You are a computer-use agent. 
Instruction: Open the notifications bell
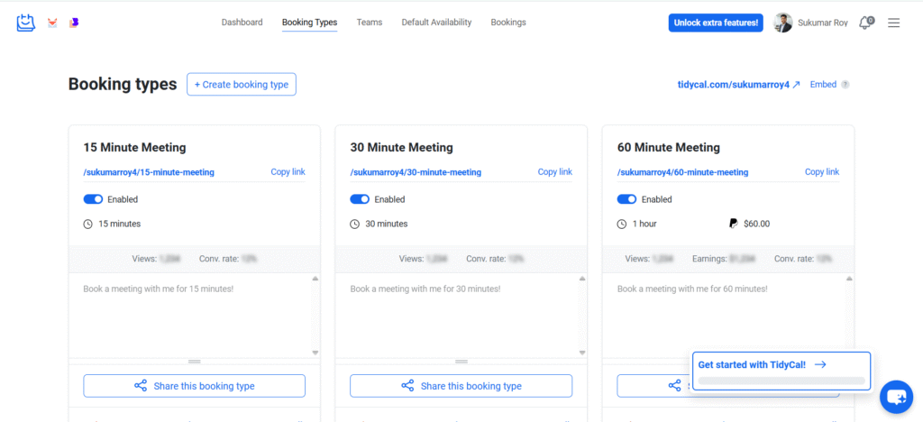pos(866,23)
